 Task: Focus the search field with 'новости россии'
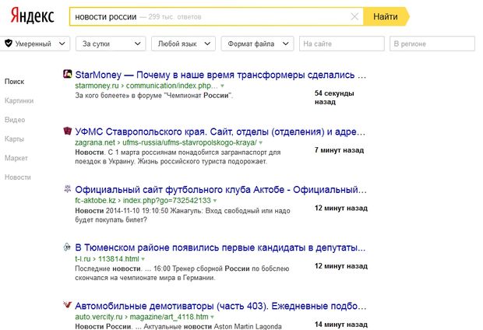(217, 16)
